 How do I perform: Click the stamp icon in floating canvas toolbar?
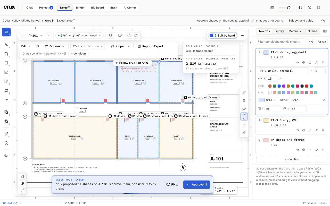244,100
